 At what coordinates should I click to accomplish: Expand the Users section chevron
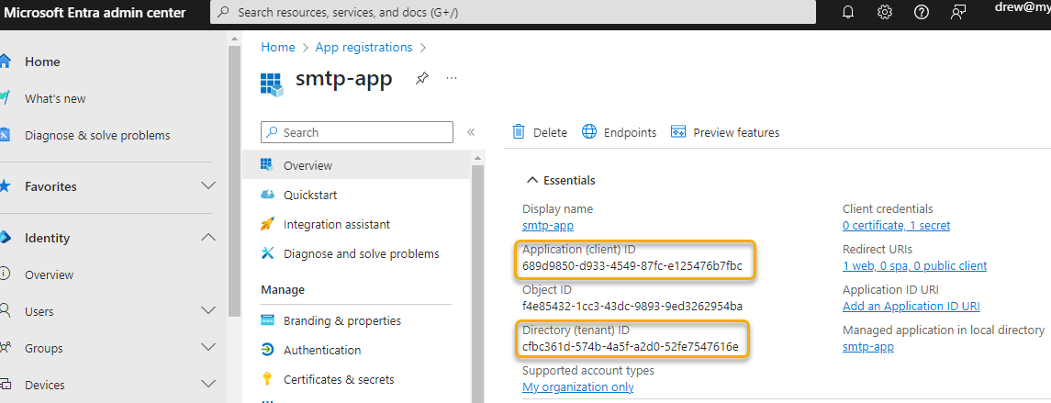coord(208,311)
